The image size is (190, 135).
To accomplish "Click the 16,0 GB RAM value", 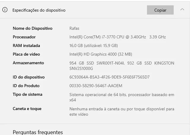I will point(94,46).
